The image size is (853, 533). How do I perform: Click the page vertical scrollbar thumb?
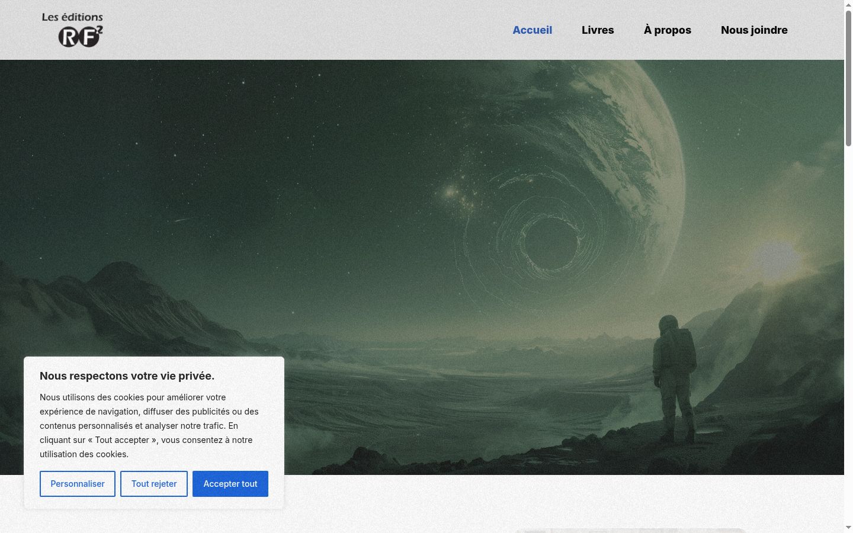coord(848,78)
